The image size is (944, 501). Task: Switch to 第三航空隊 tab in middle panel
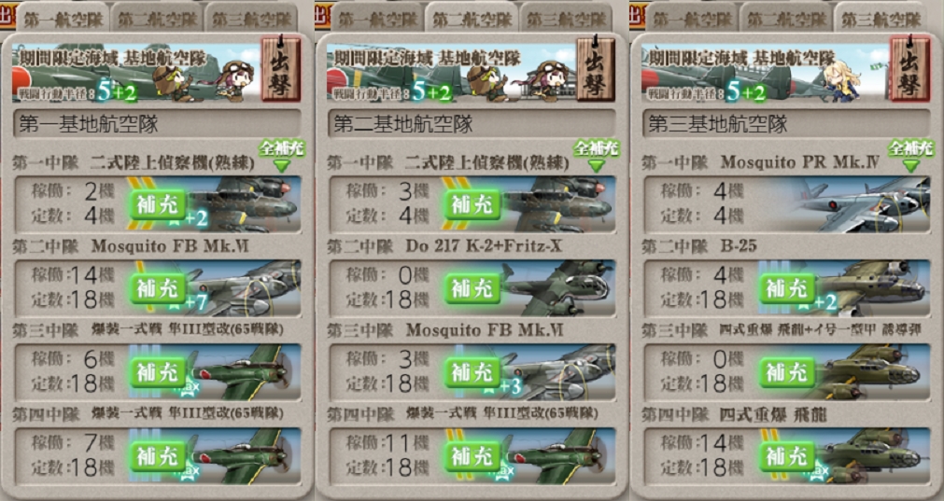point(566,18)
